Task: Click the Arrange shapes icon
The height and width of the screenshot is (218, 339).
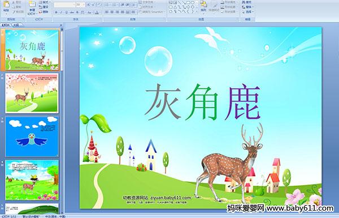Action: click(x=203, y=4)
